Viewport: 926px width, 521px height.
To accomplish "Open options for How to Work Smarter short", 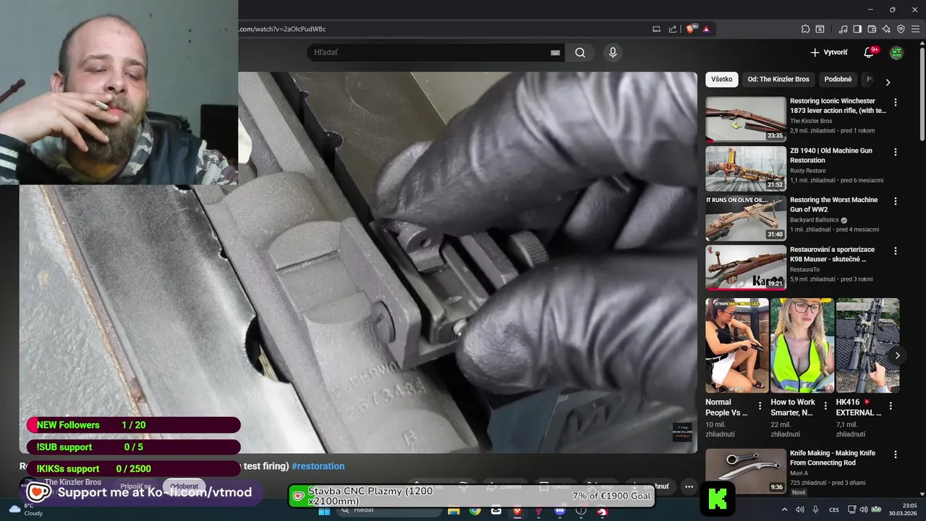I will (x=825, y=406).
